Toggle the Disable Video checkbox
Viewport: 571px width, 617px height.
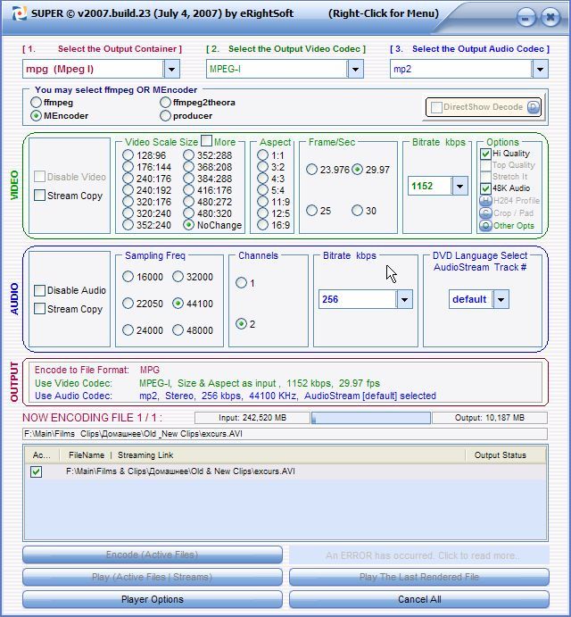tap(39, 176)
